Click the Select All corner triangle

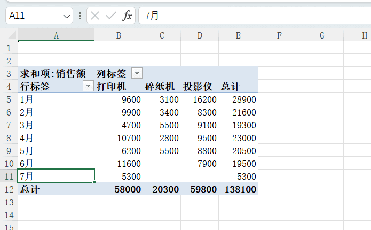click(x=12, y=35)
